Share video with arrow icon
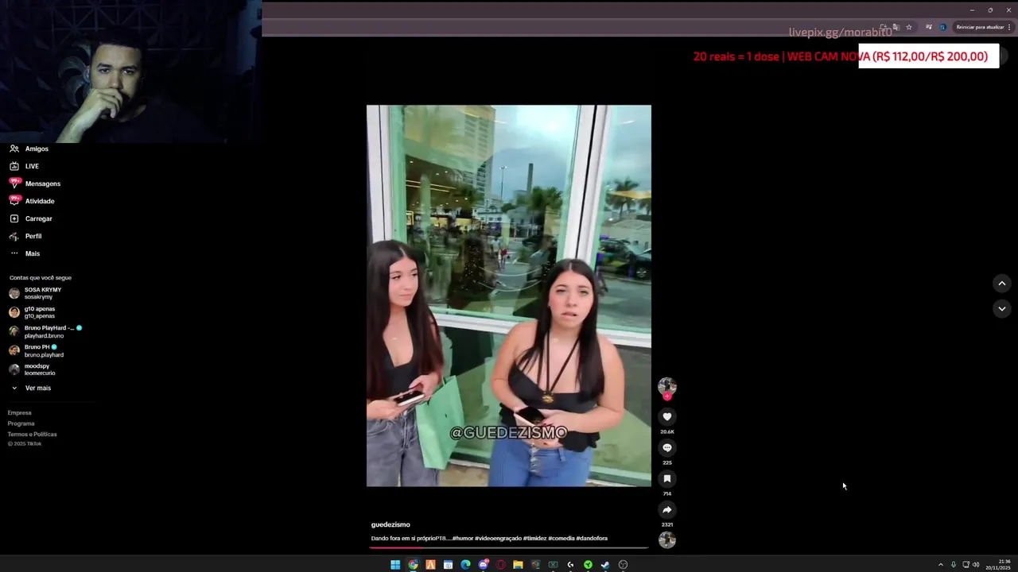1018x572 pixels. pos(667,509)
